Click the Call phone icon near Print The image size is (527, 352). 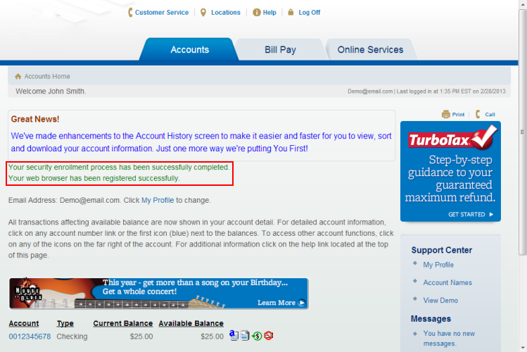coord(478,114)
